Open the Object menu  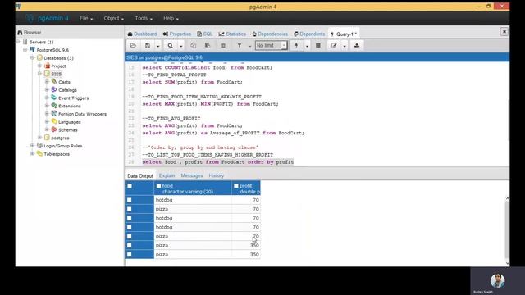tap(113, 18)
